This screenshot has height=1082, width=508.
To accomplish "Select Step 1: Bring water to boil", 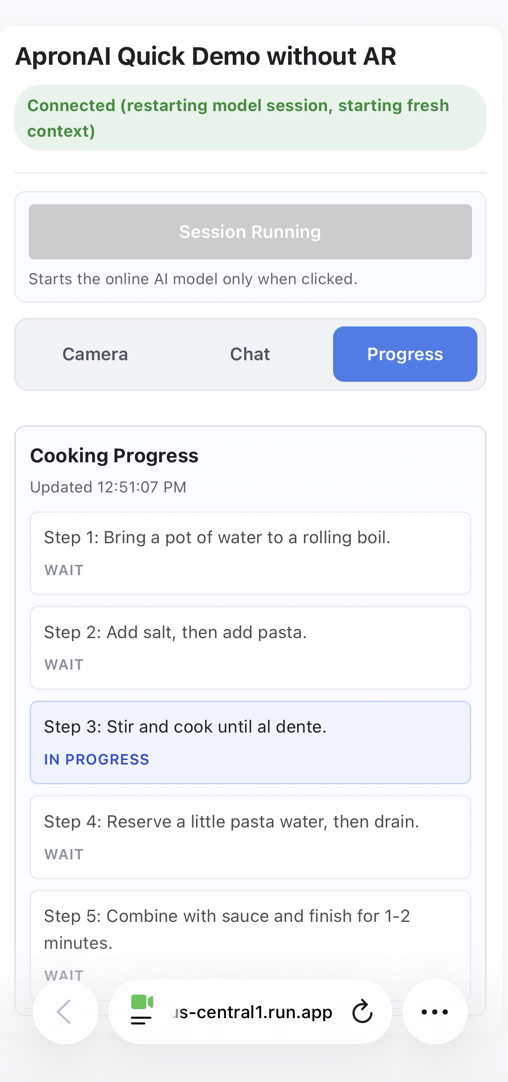I will tap(250, 553).
